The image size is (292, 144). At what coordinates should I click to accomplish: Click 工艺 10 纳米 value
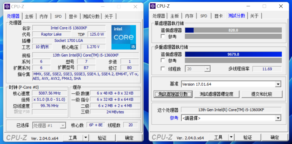(42, 47)
